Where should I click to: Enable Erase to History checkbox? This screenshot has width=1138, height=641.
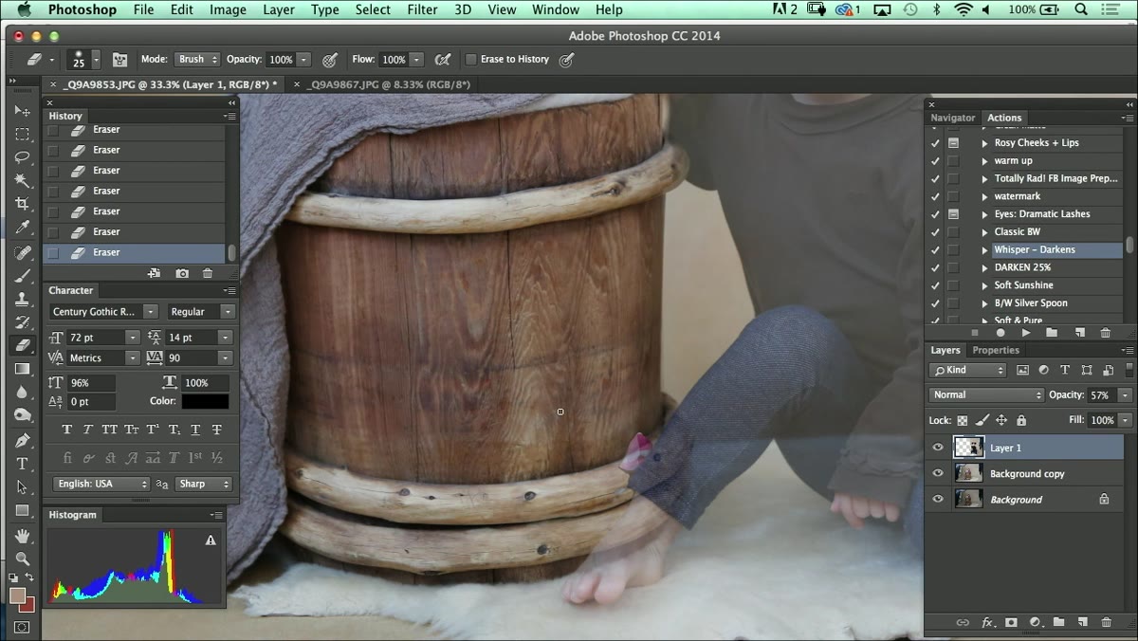pyautogui.click(x=471, y=59)
